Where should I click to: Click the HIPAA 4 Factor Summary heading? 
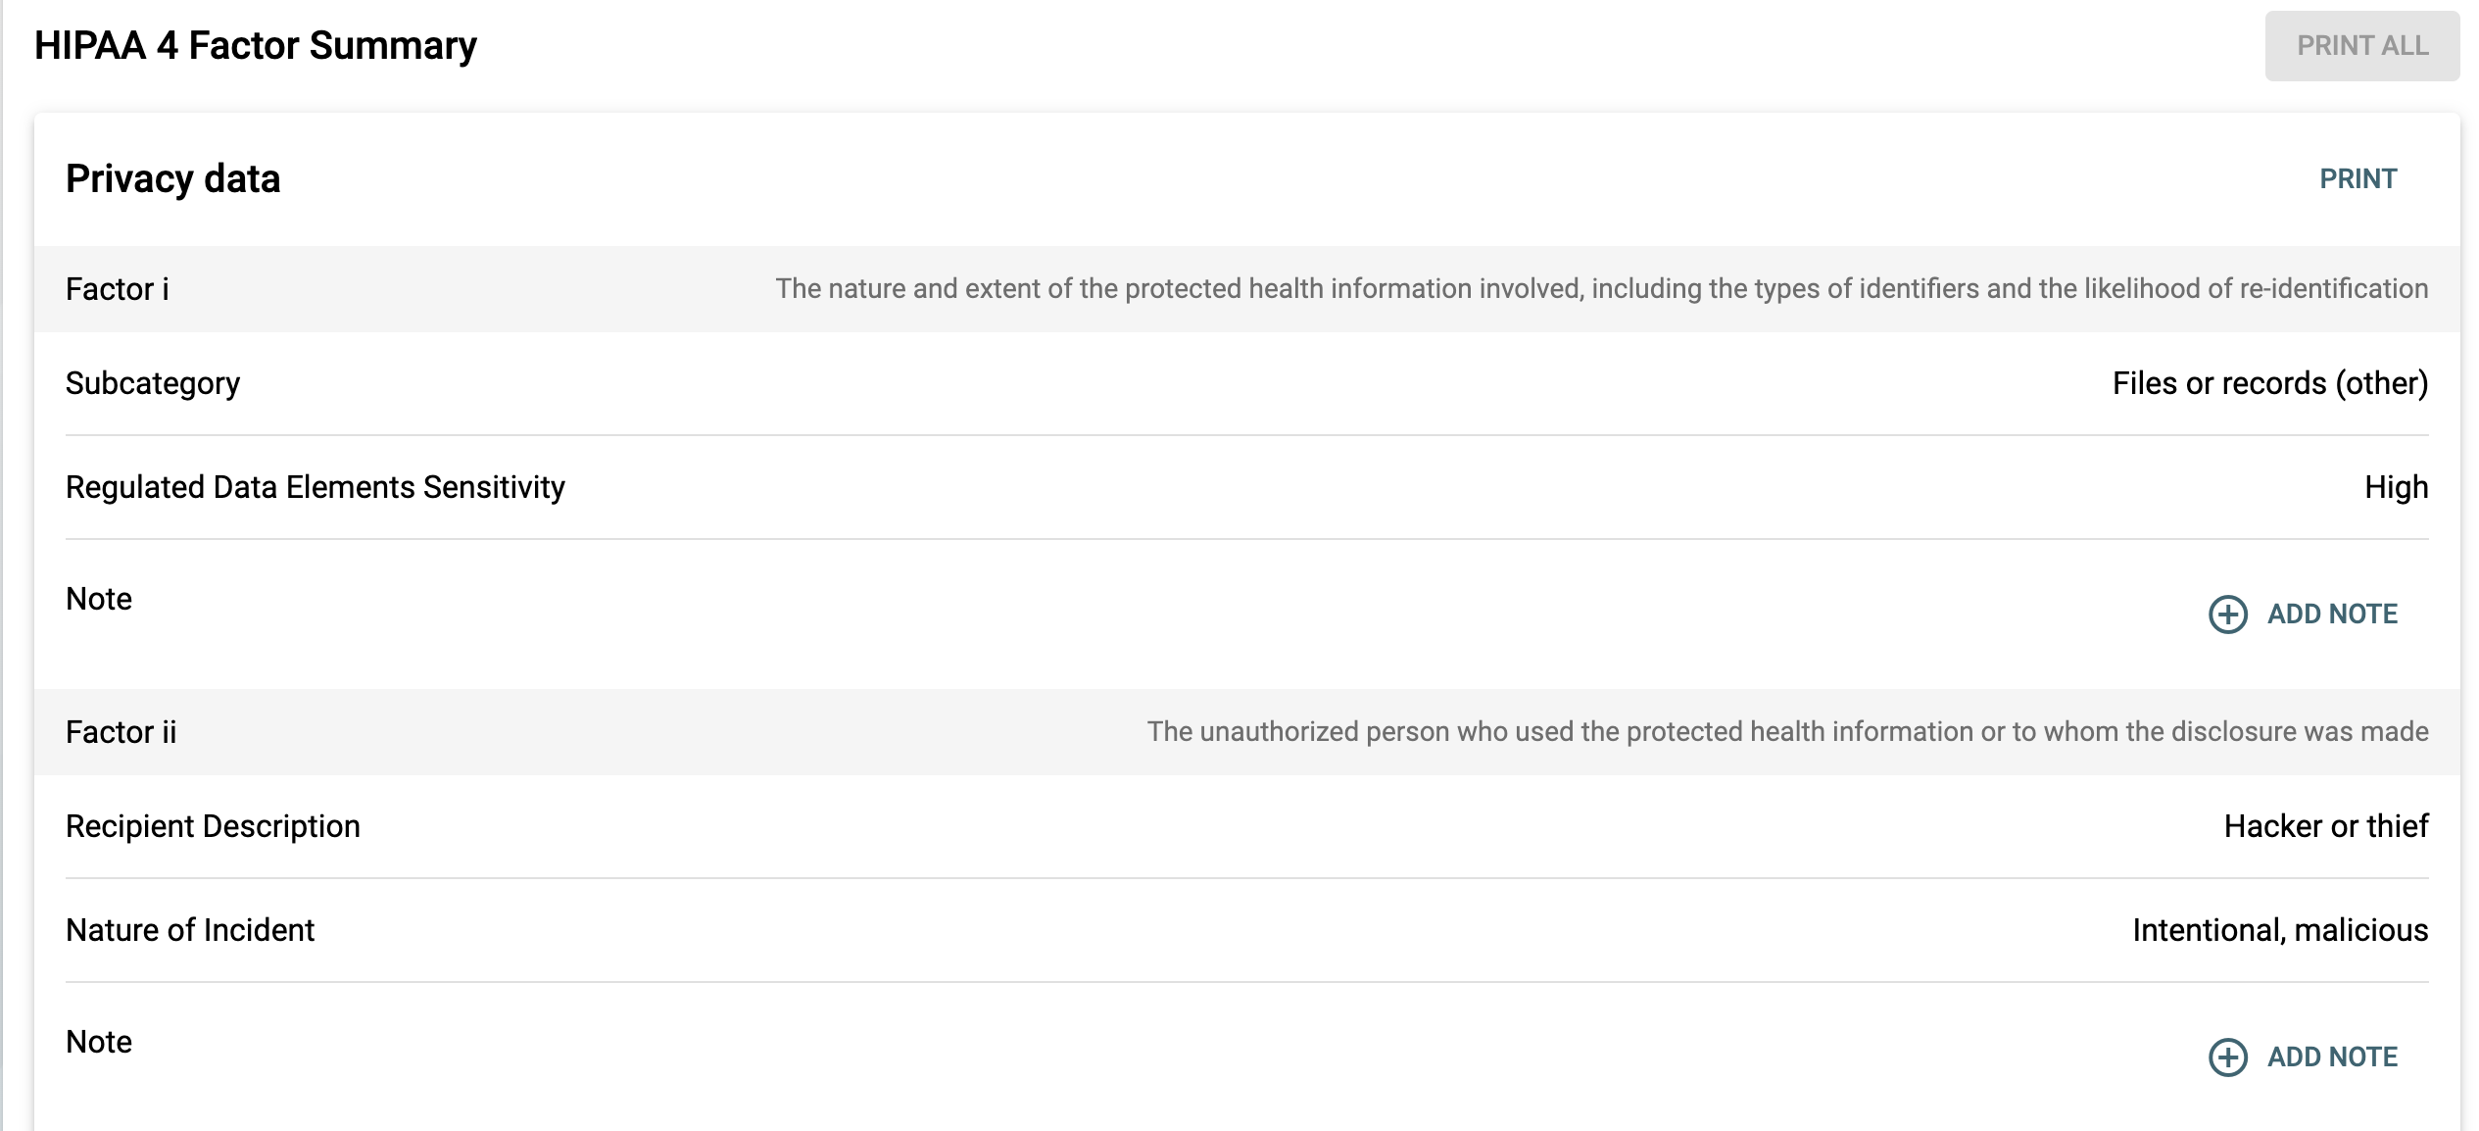click(x=256, y=46)
